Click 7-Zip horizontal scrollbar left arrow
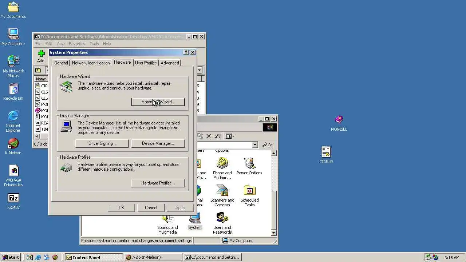Viewport: 466px width, 262px height. (37, 136)
